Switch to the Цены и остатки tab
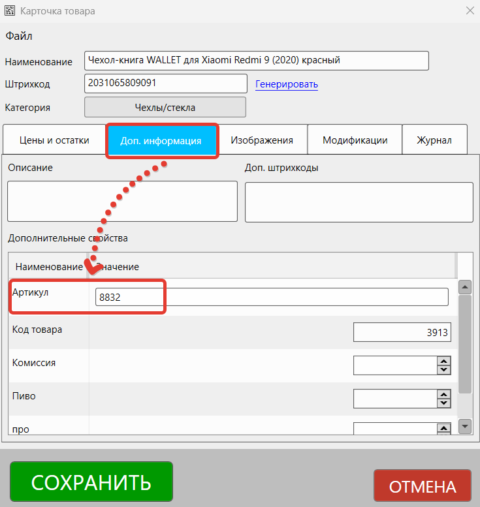 point(54,140)
